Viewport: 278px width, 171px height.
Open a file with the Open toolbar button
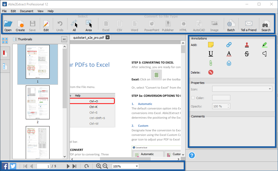point(8,26)
